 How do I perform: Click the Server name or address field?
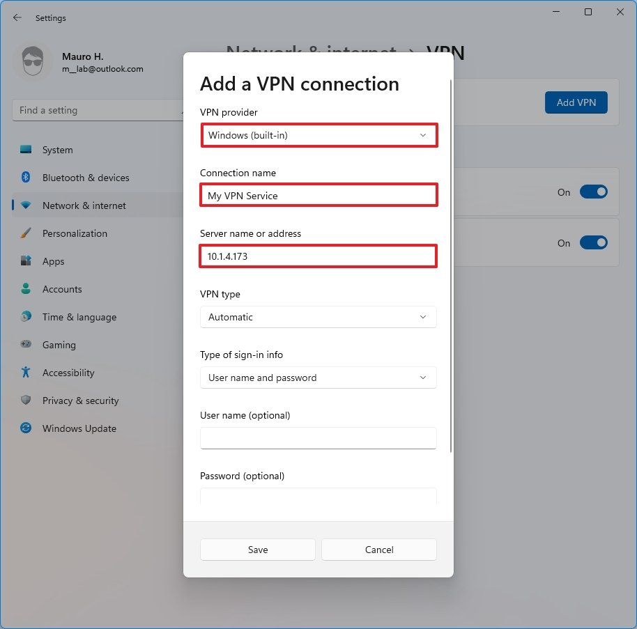pyautogui.click(x=318, y=256)
